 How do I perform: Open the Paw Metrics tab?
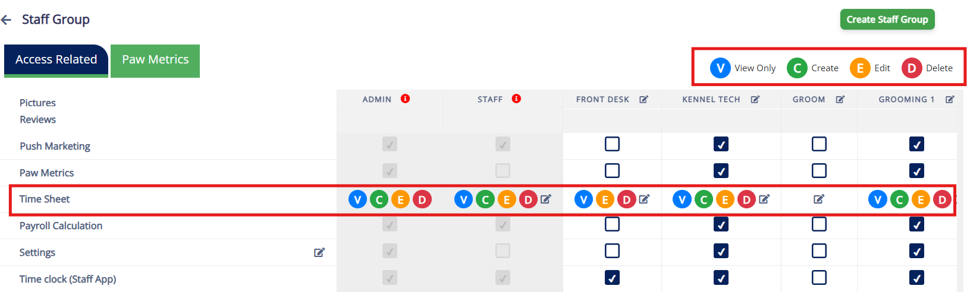155,60
